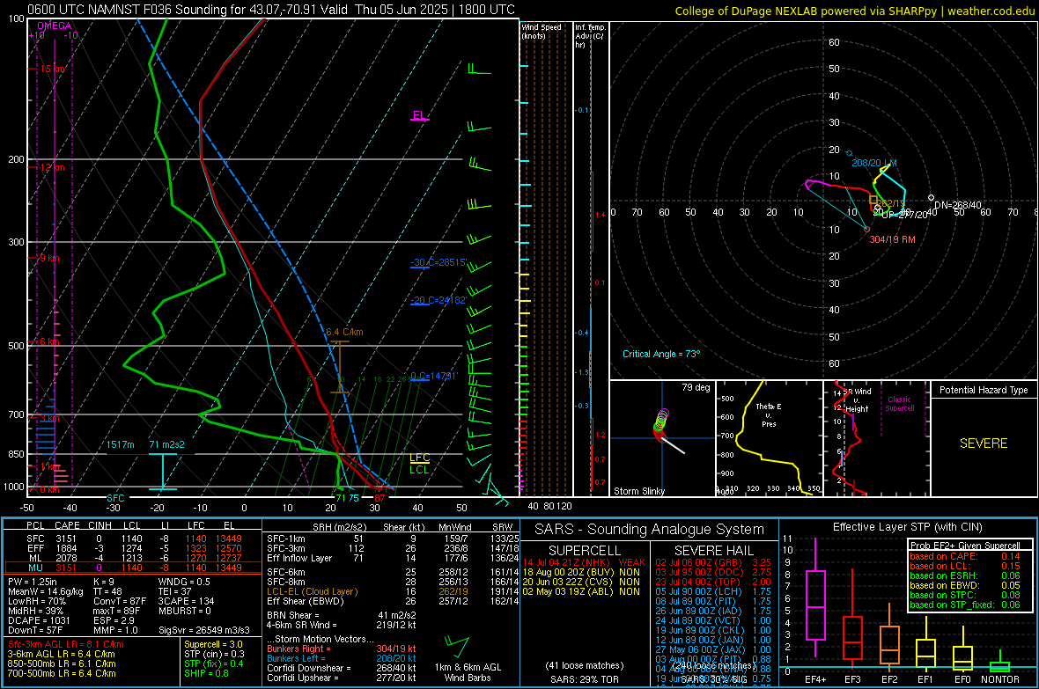Select the ML parcel row
The height and width of the screenshot is (689, 1039).
point(134,558)
